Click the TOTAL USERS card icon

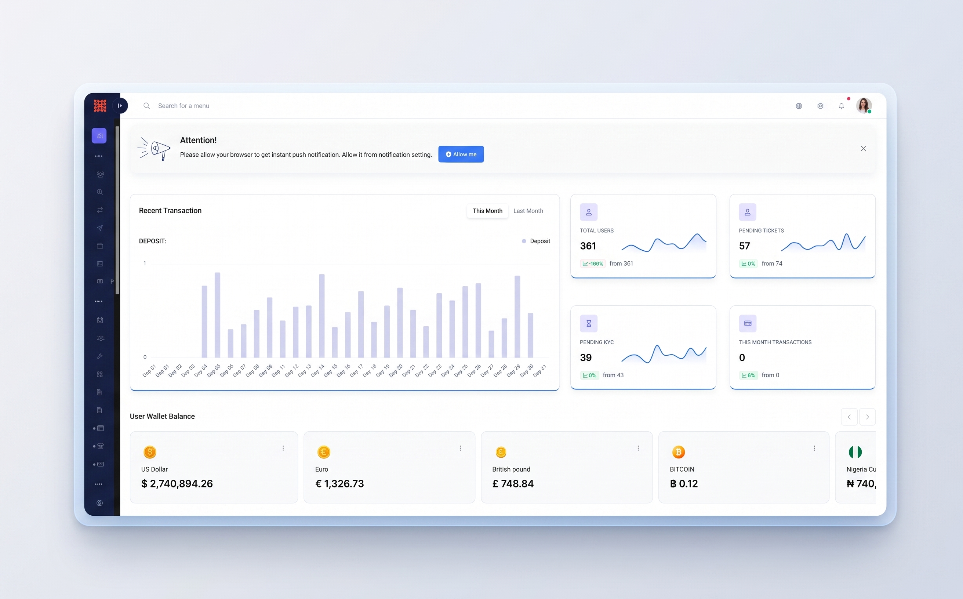coord(589,212)
